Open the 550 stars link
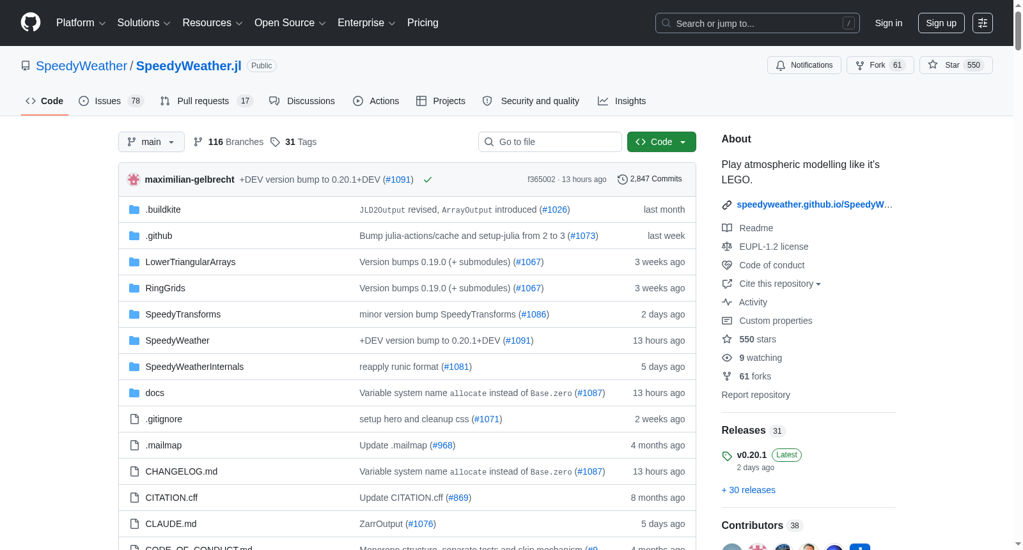This screenshot has width=1023, height=550. (x=758, y=339)
